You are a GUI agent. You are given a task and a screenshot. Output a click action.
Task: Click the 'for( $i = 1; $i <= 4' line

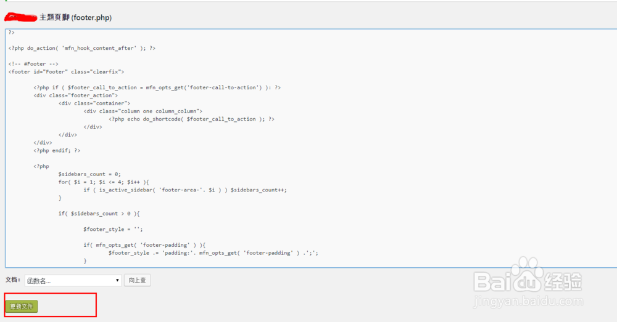(104, 182)
